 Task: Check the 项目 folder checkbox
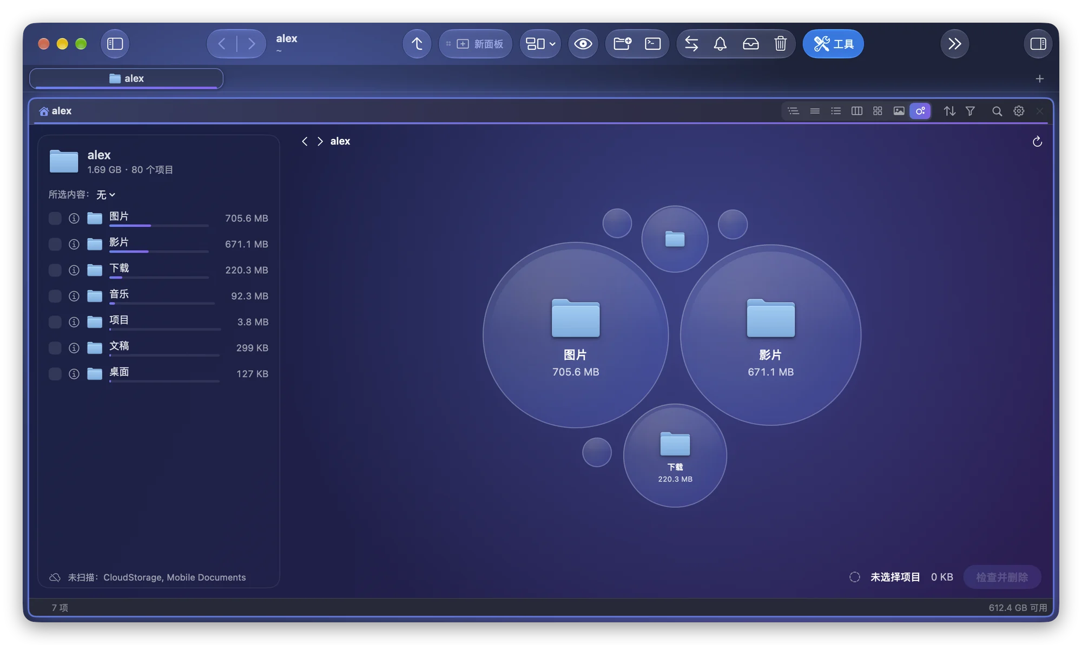coord(55,322)
